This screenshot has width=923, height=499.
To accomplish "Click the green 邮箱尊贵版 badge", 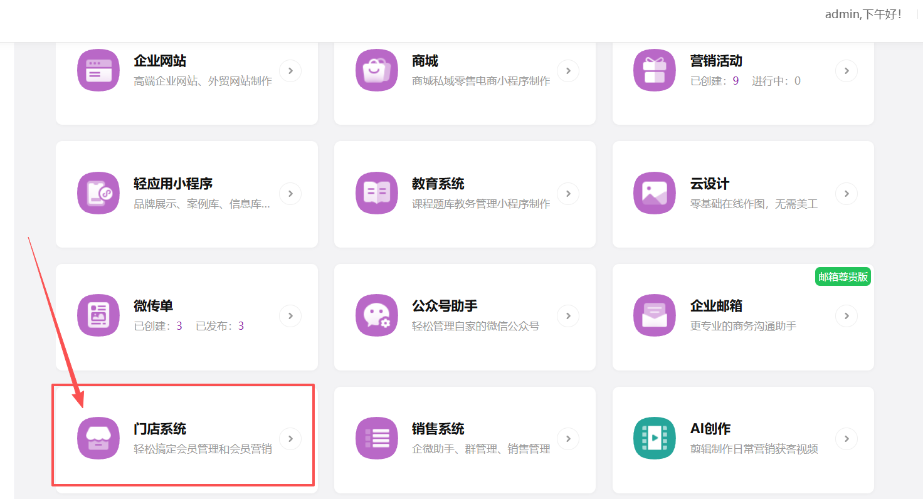I will [843, 276].
